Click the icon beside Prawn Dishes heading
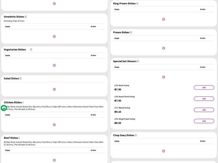 tap(131, 32)
